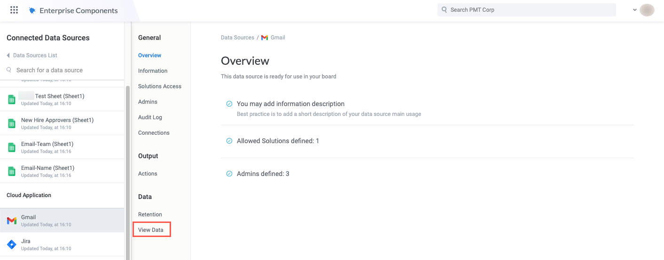
Task: Click the Data Sources breadcrumb link
Action: tap(237, 38)
